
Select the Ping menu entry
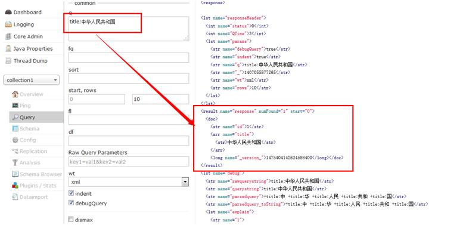(25, 106)
